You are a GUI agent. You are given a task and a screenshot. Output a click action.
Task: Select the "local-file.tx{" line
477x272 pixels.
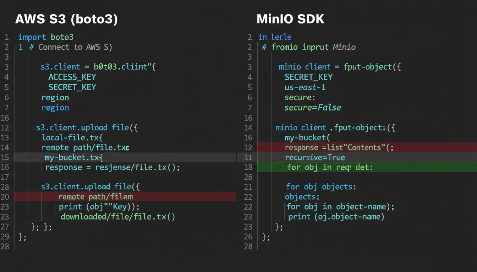click(x=72, y=137)
